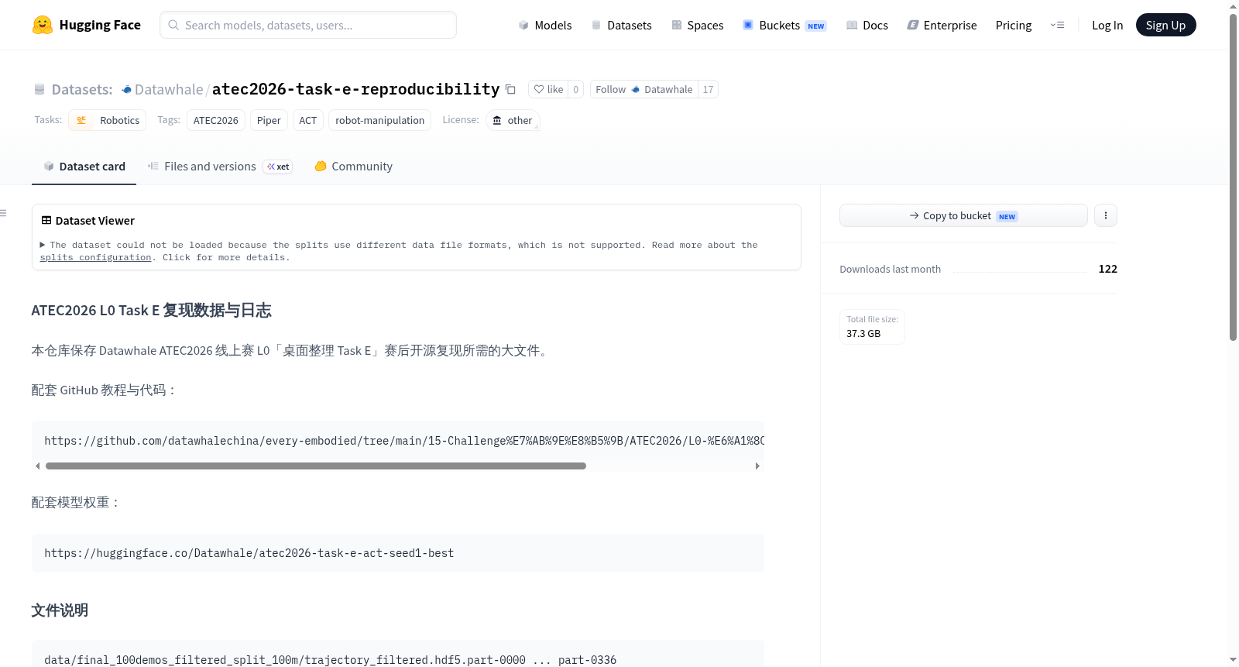Focus the search models, datasets, users field

coord(308,25)
